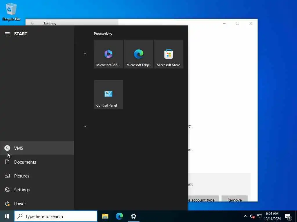This screenshot has width=297, height=222.
Task: Expand the Start menu hamburger
Action: 7,34
